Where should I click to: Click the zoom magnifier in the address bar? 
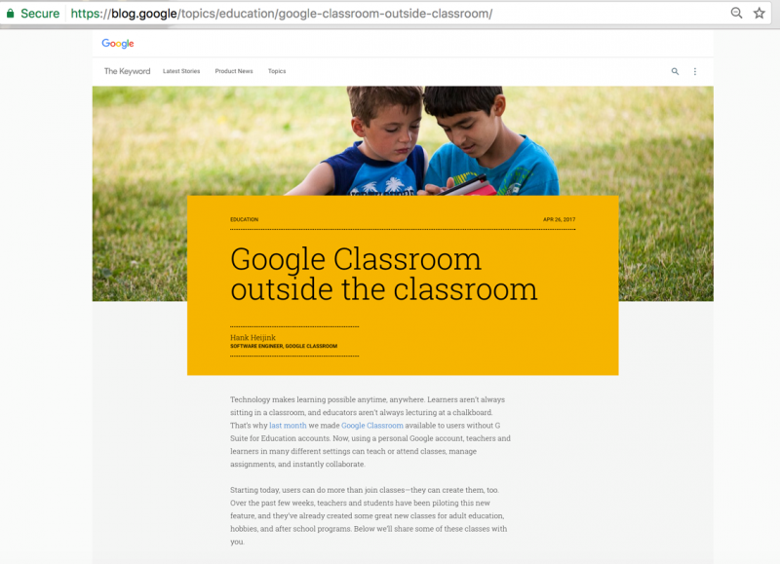tap(737, 14)
